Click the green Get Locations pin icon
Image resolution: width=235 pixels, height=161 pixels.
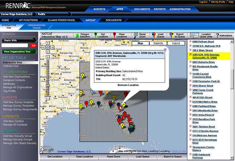pyautogui.click(x=95, y=35)
